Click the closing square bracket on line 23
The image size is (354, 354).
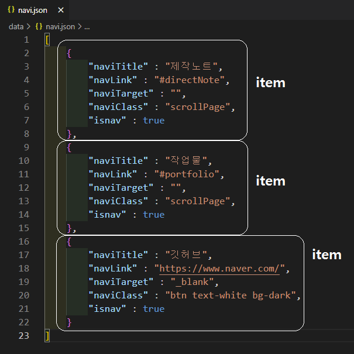tap(47, 336)
